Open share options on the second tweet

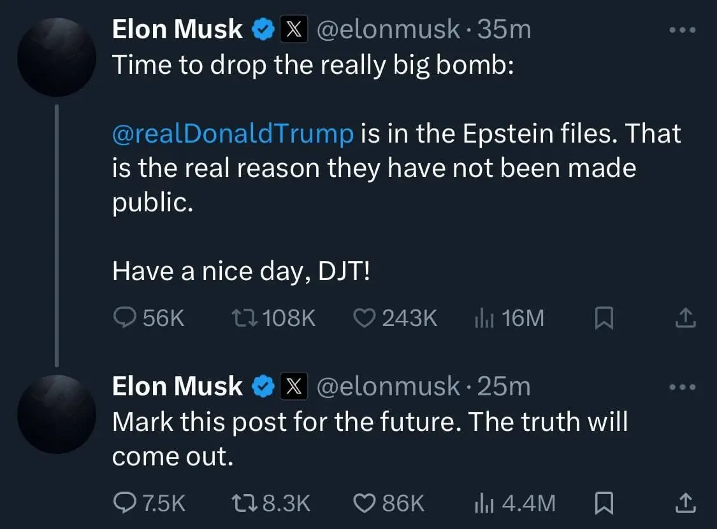pos(685,503)
